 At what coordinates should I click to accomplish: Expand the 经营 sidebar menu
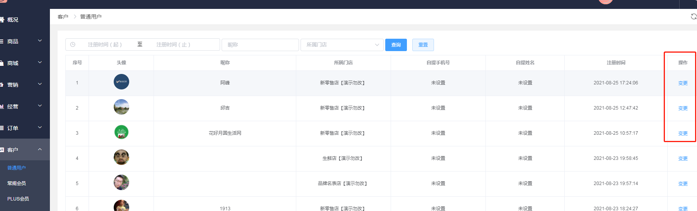(25, 106)
